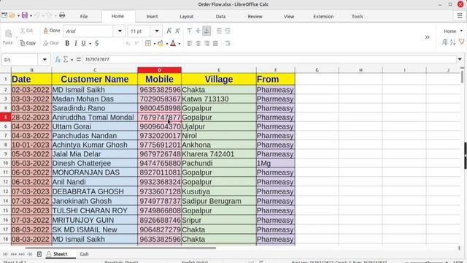Switch to the View tab
This screenshot has height=263, width=467.
pos(289,17)
